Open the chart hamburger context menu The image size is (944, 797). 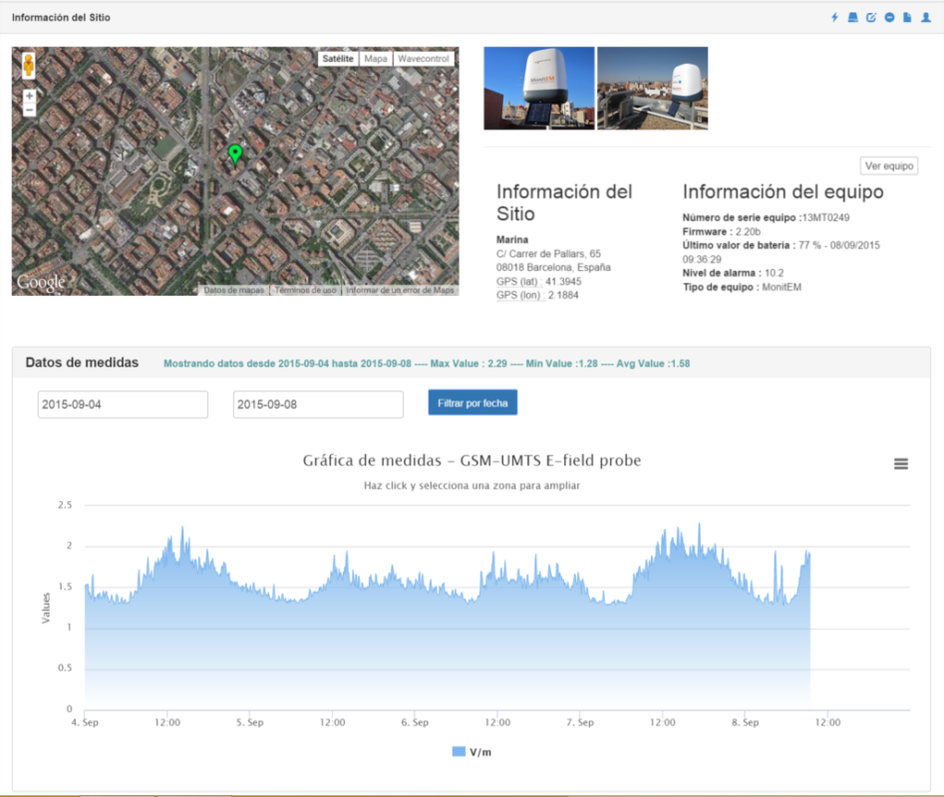tap(901, 463)
